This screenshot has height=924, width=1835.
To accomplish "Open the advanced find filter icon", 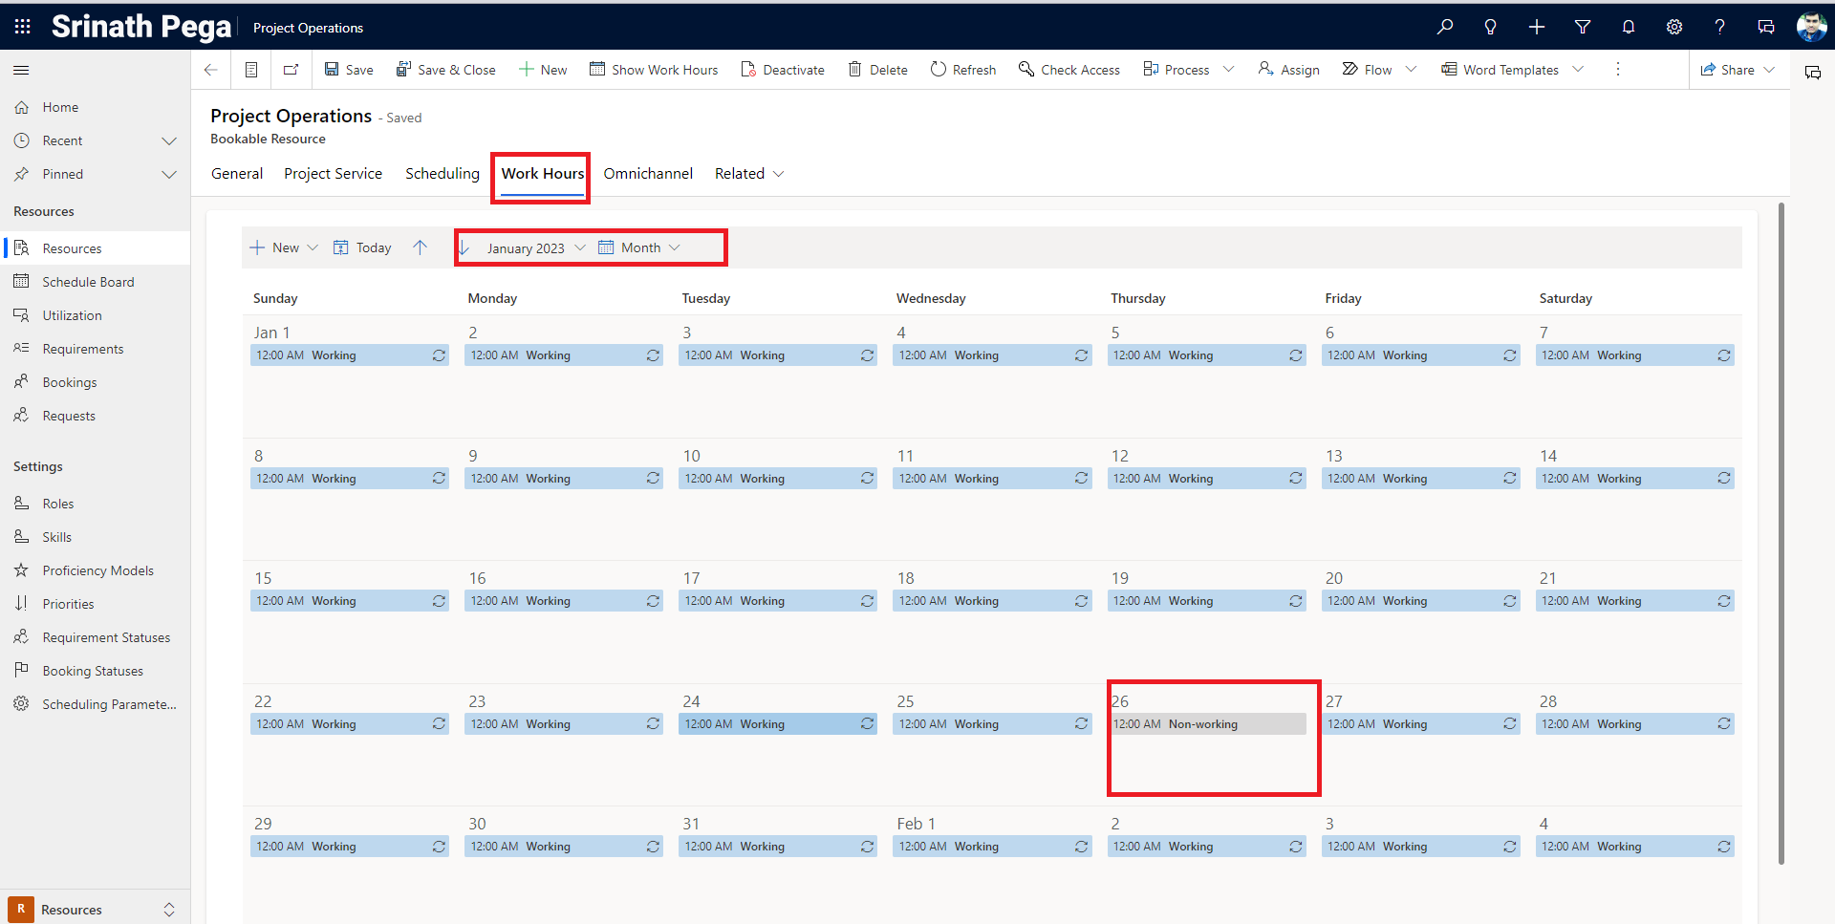I will (x=1583, y=27).
